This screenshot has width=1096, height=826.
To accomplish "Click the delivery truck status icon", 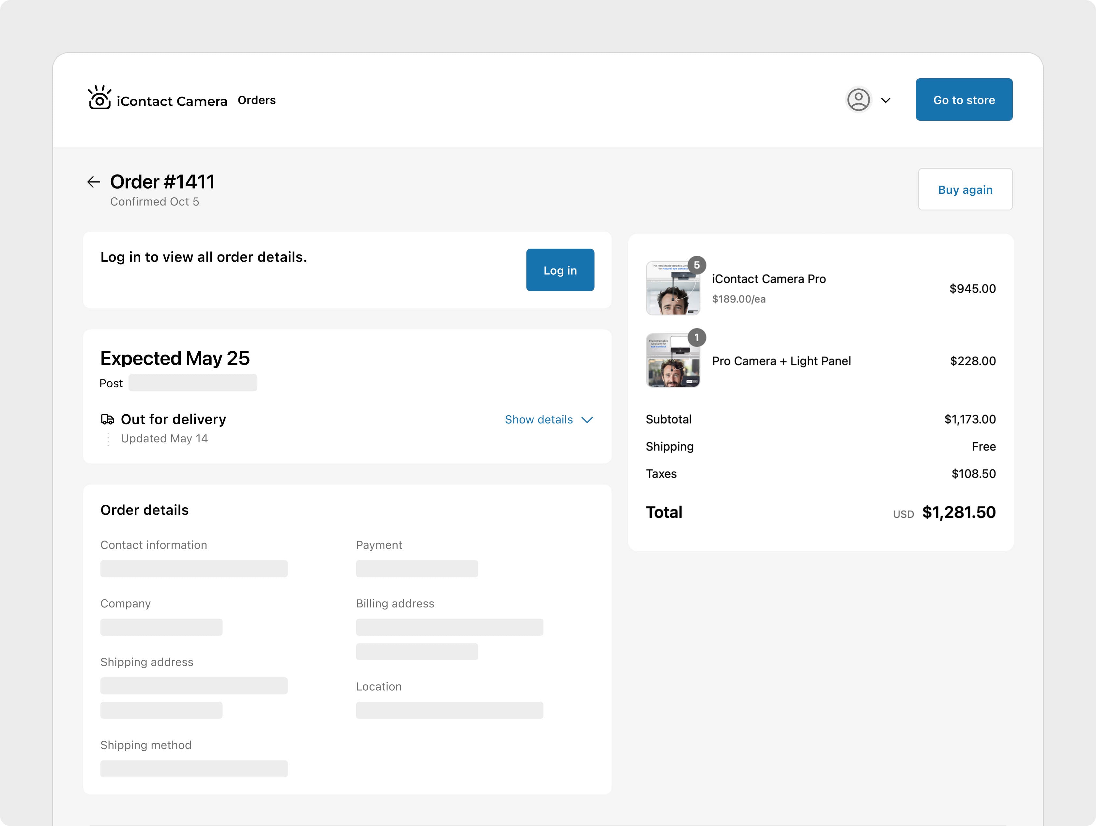I will tap(108, 420).
